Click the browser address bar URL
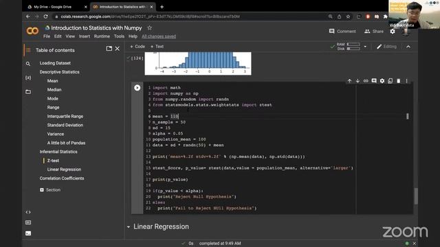This screenshot has height=247, width=440. click(150, 16)
